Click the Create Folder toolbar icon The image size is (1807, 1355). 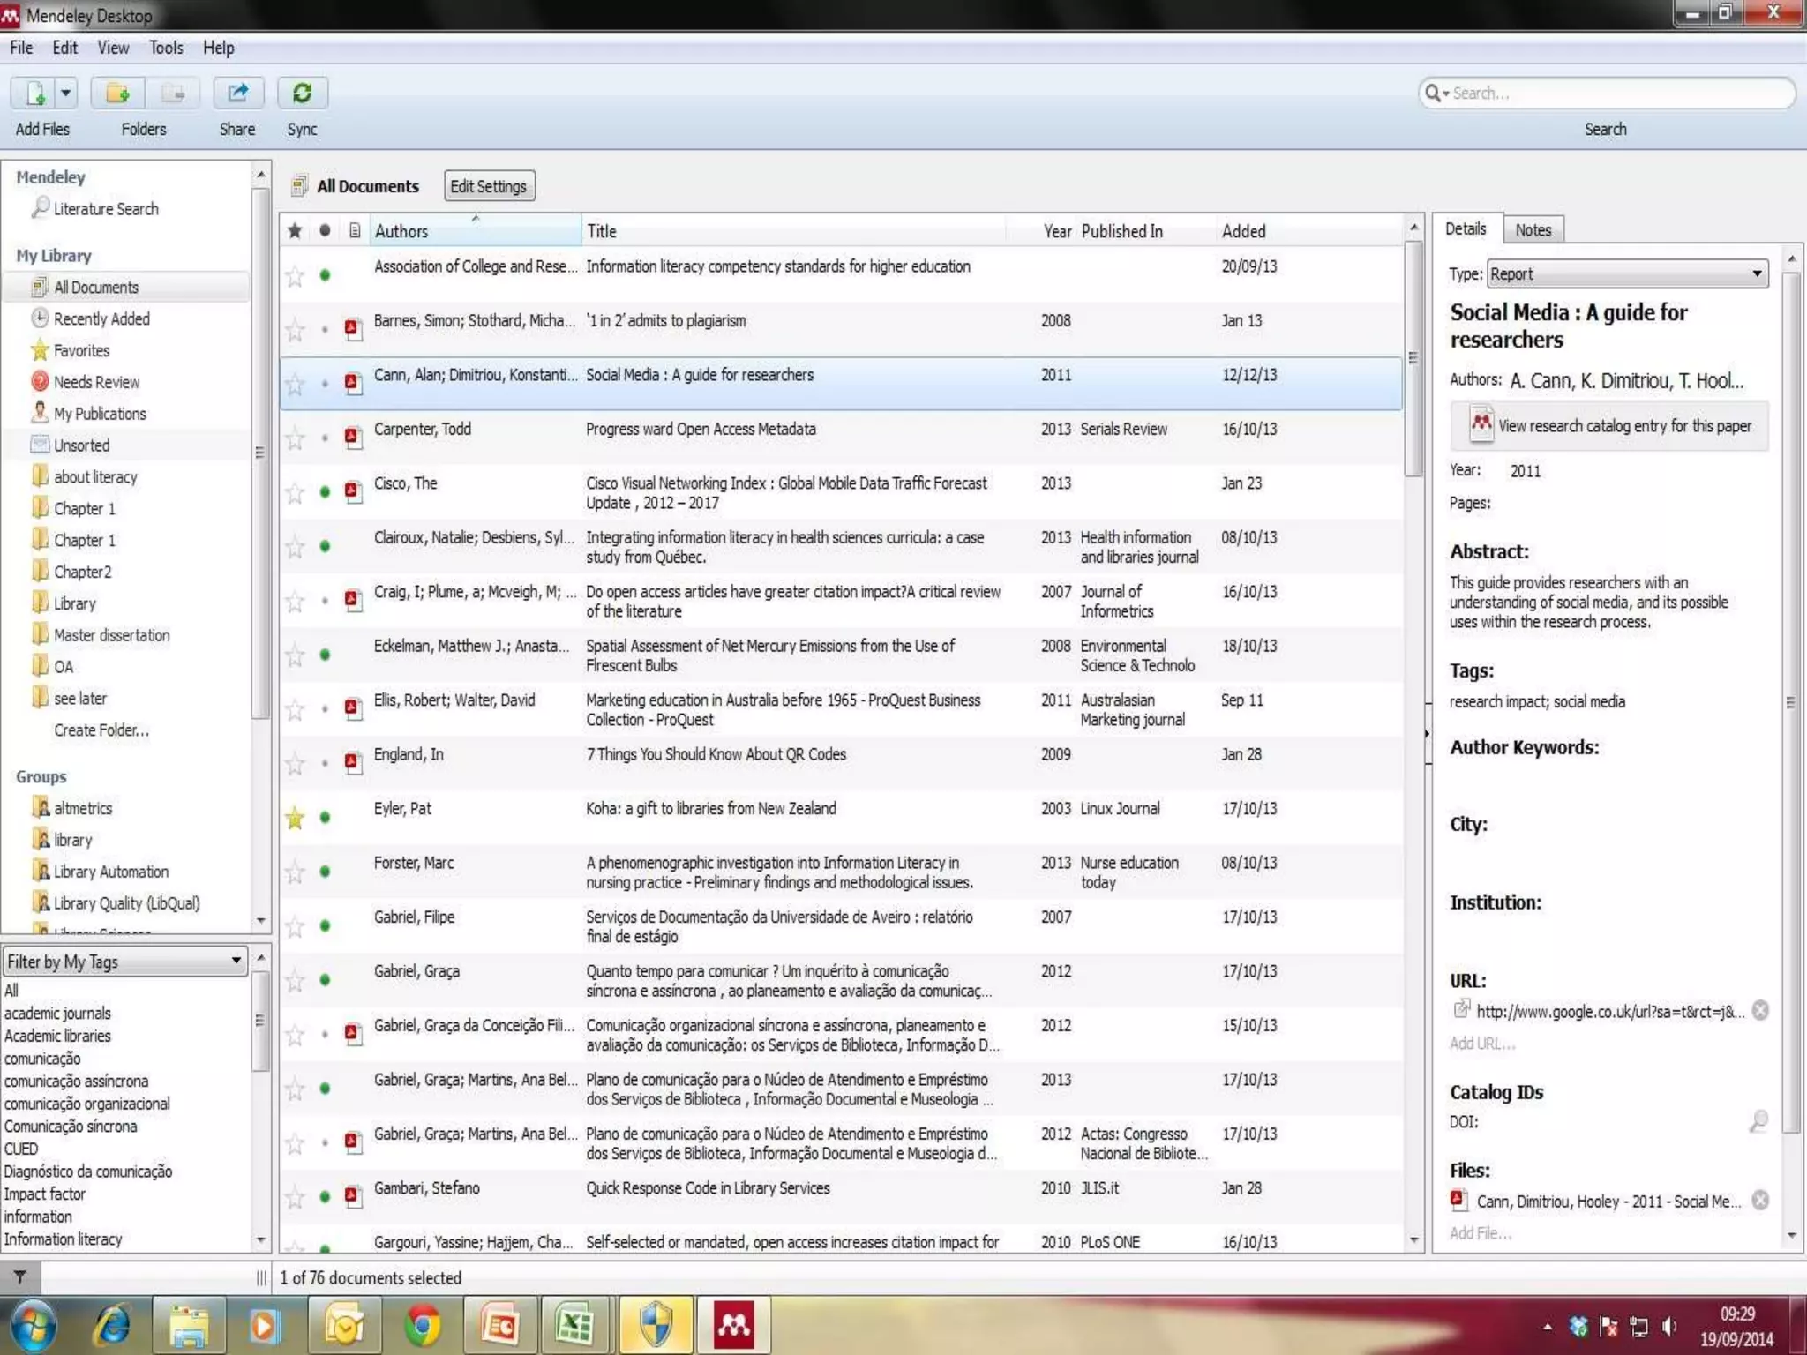pos(117,93)
